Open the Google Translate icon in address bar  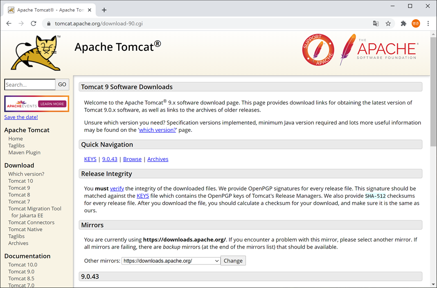376,24
